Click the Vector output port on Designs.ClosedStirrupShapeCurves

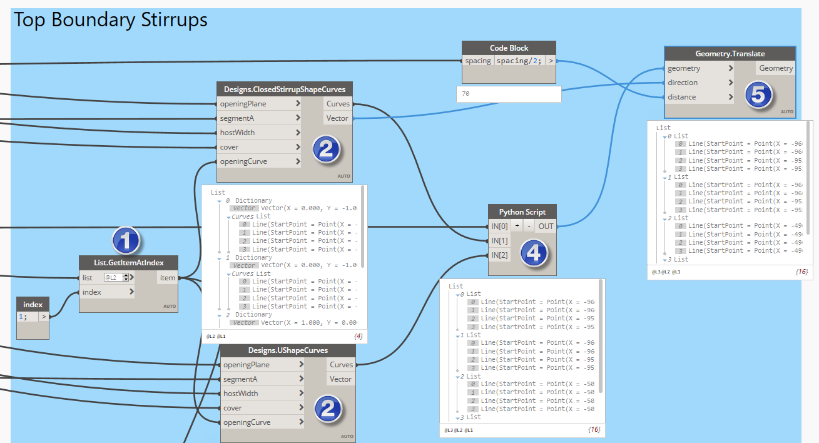pos(338,118)
